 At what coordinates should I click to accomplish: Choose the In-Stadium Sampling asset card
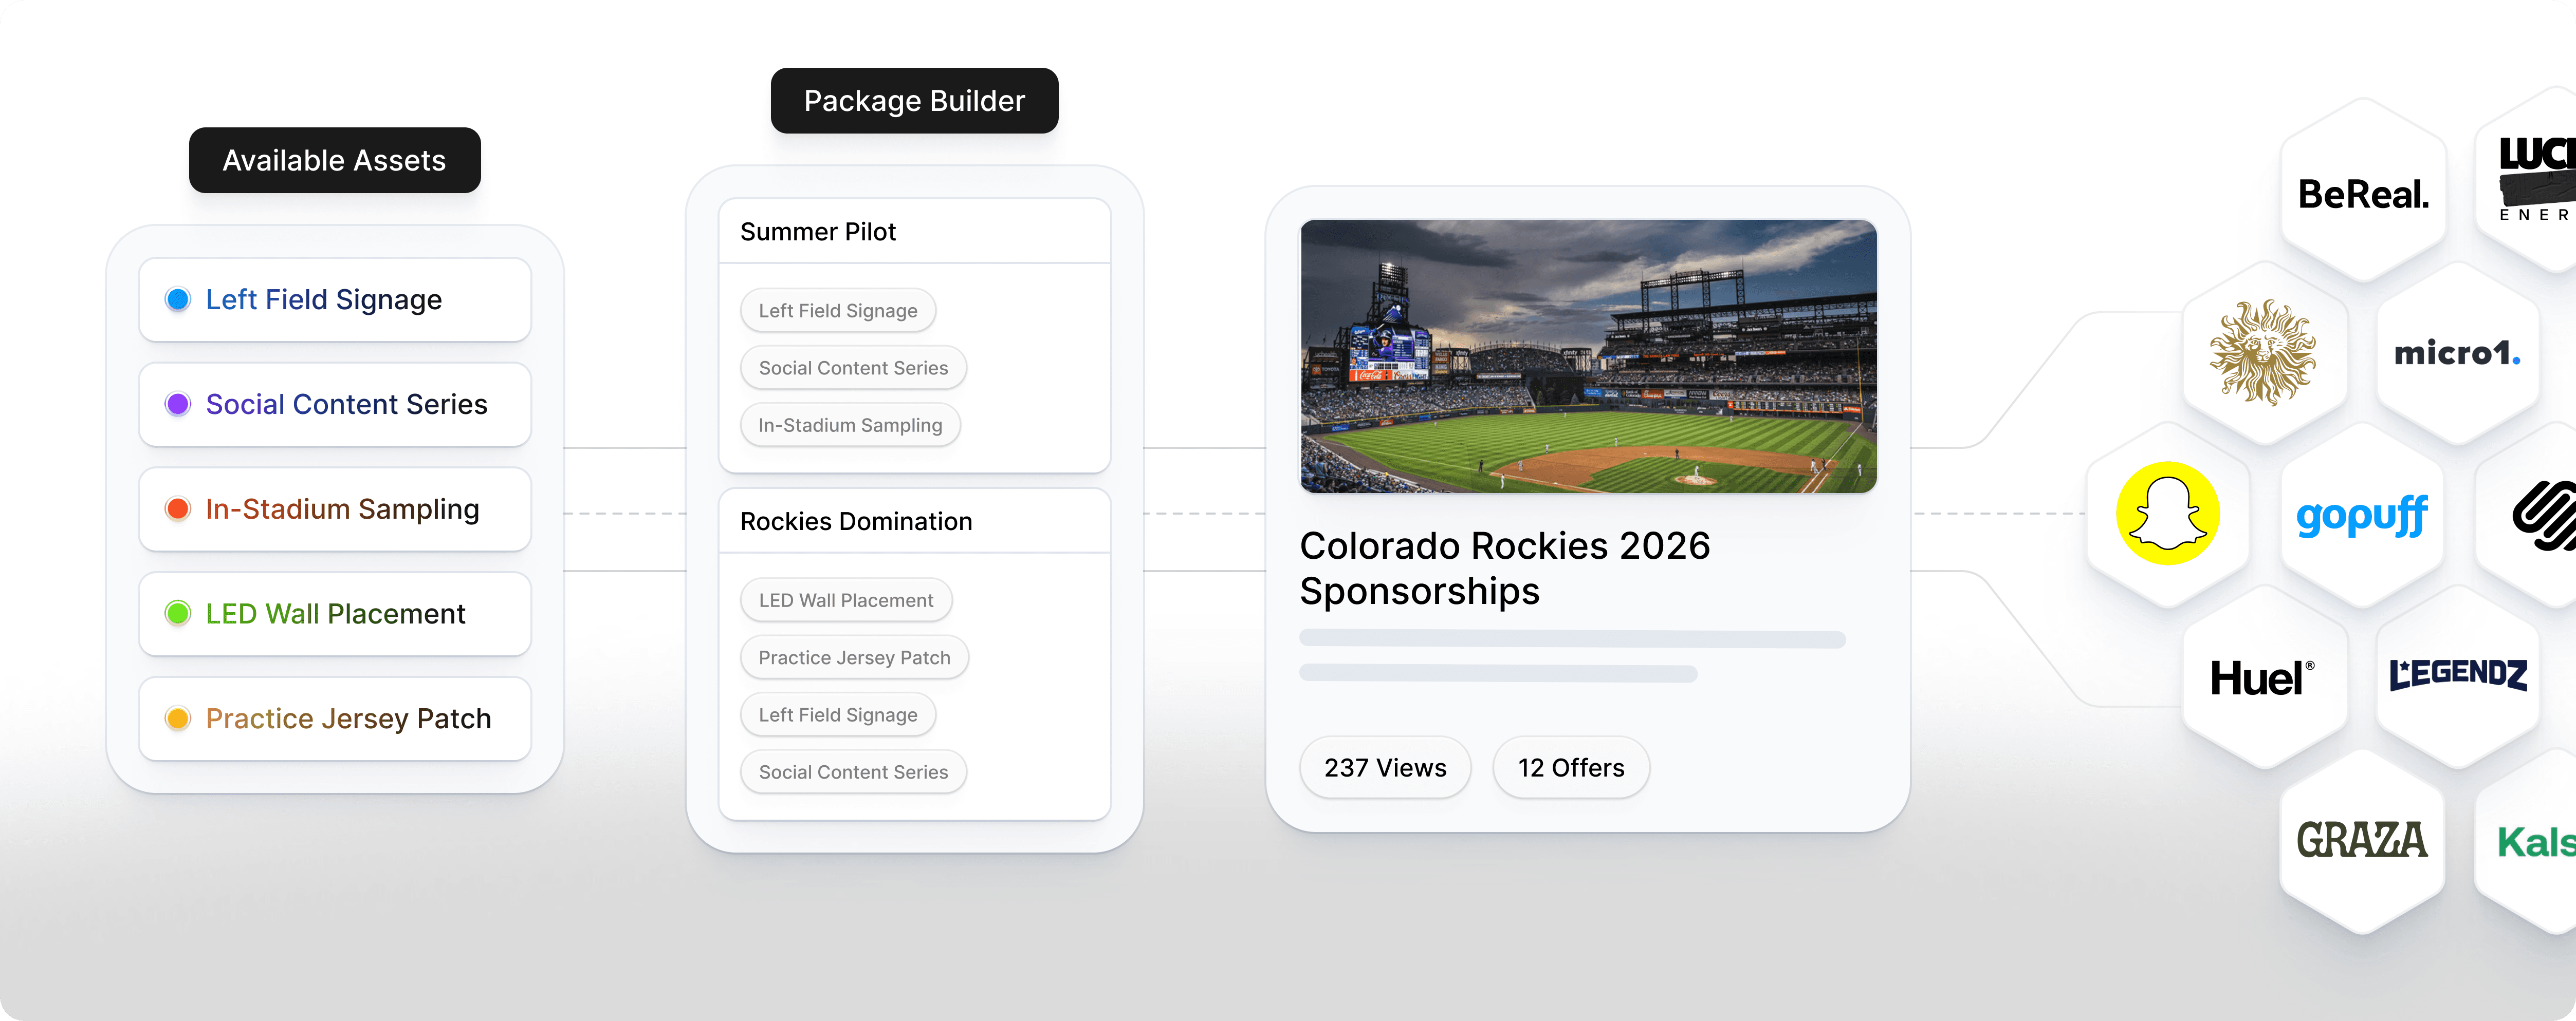(x=335, y=509)
